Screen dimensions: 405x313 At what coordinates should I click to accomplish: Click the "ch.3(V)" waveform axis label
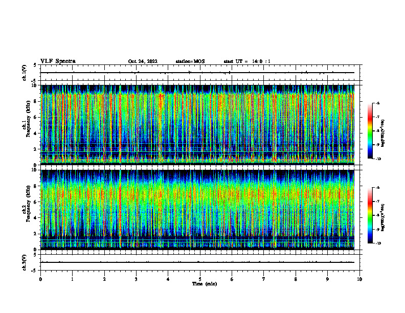24,262
